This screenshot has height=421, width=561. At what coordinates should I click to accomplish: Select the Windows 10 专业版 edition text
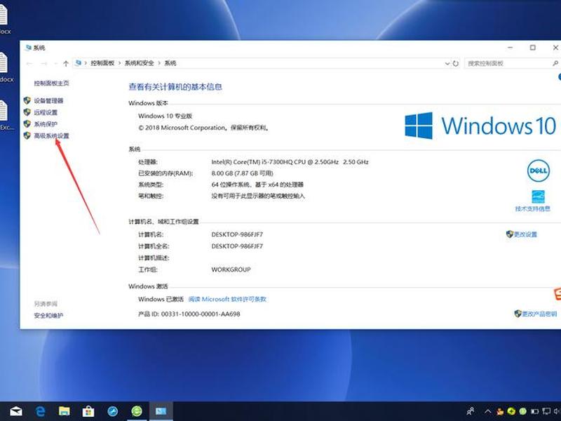coord(165,116)
